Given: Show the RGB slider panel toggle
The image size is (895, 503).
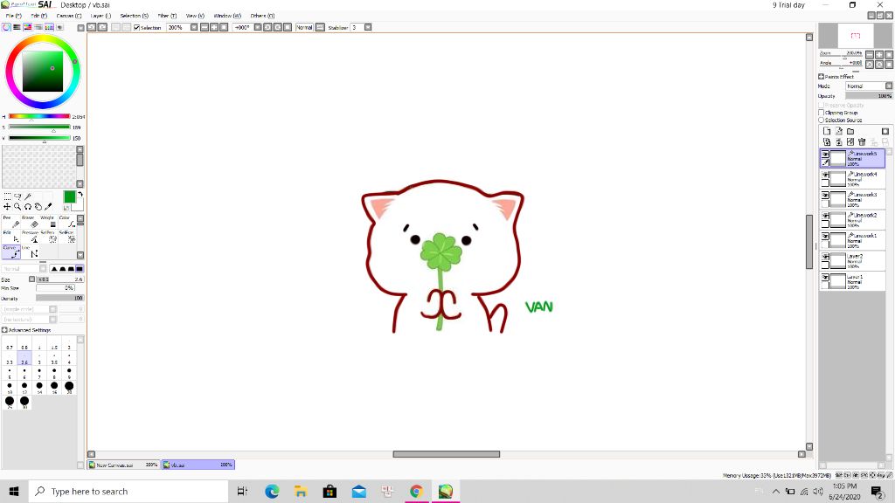Looking at the screenshot, I should point(17,27).
